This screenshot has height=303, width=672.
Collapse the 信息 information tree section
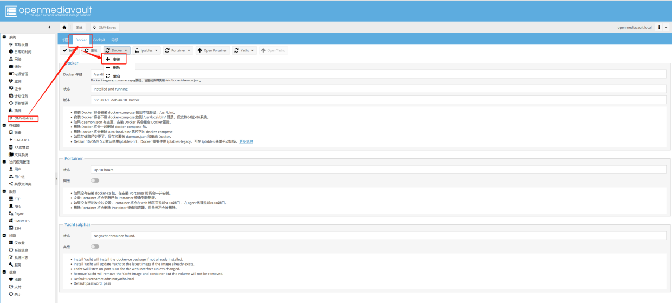(4, 272)
